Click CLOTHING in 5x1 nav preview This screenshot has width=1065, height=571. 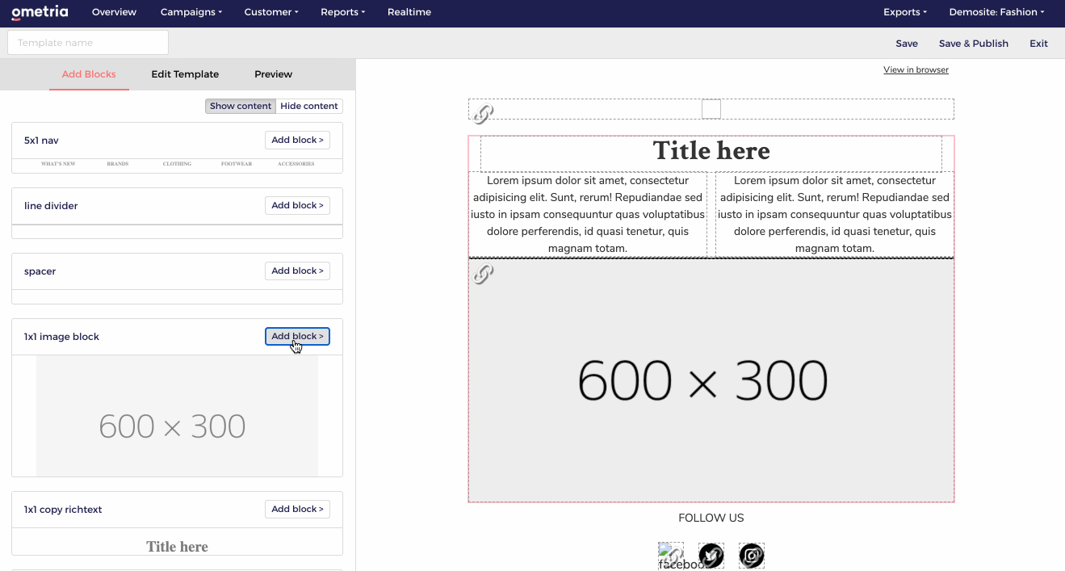177,164
